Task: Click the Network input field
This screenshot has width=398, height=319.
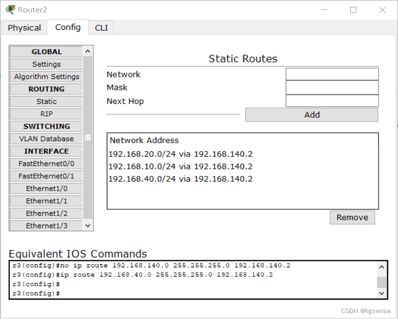Action: [x=332, y=74]
